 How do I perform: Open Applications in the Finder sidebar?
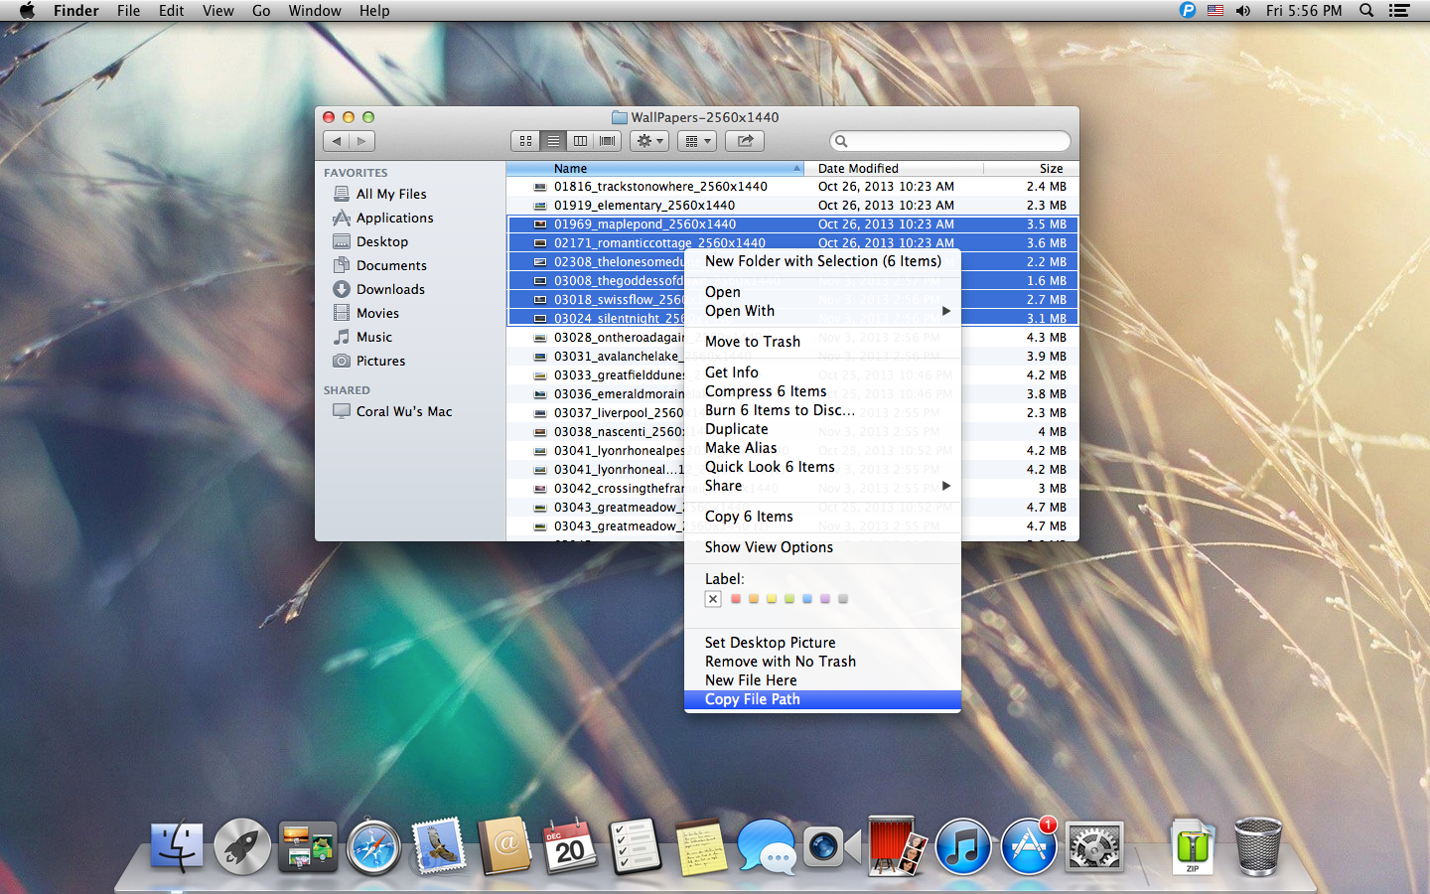point(393,218)
